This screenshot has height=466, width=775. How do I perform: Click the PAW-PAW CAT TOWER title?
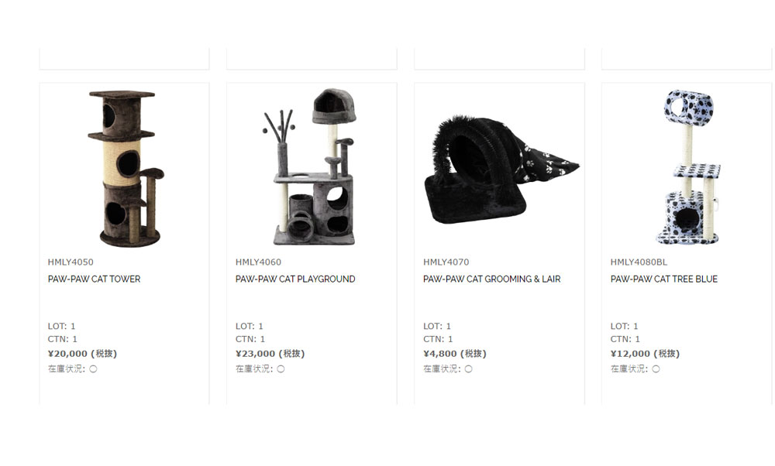point(94,279)
